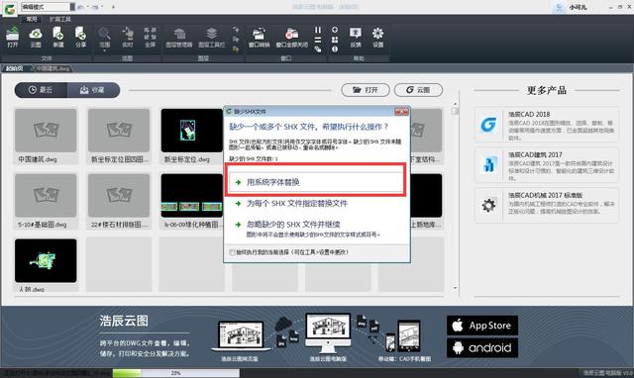The width and height of the screenshot is (634, 378).
Task: Open the 图层管理器 layer manager
Action: [x=179, y=38]
